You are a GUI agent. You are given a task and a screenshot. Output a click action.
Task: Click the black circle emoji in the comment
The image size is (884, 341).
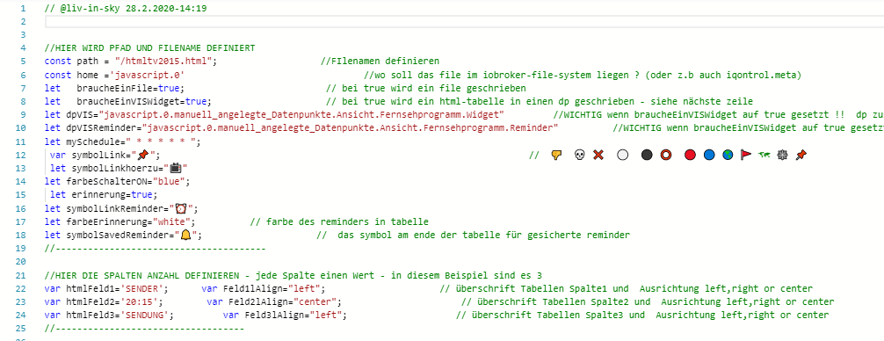coord(647,155)
